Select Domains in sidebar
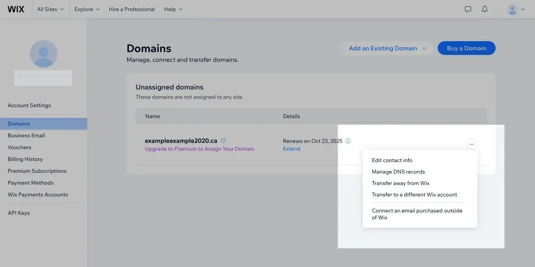The image size is (535, 267). point(44,124)
